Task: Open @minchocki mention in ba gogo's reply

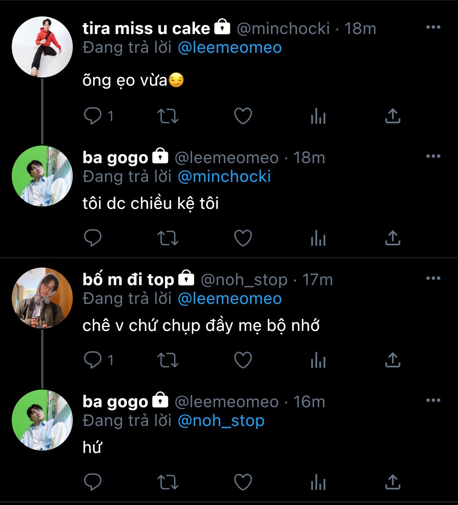Action: (x=224, y=177)
